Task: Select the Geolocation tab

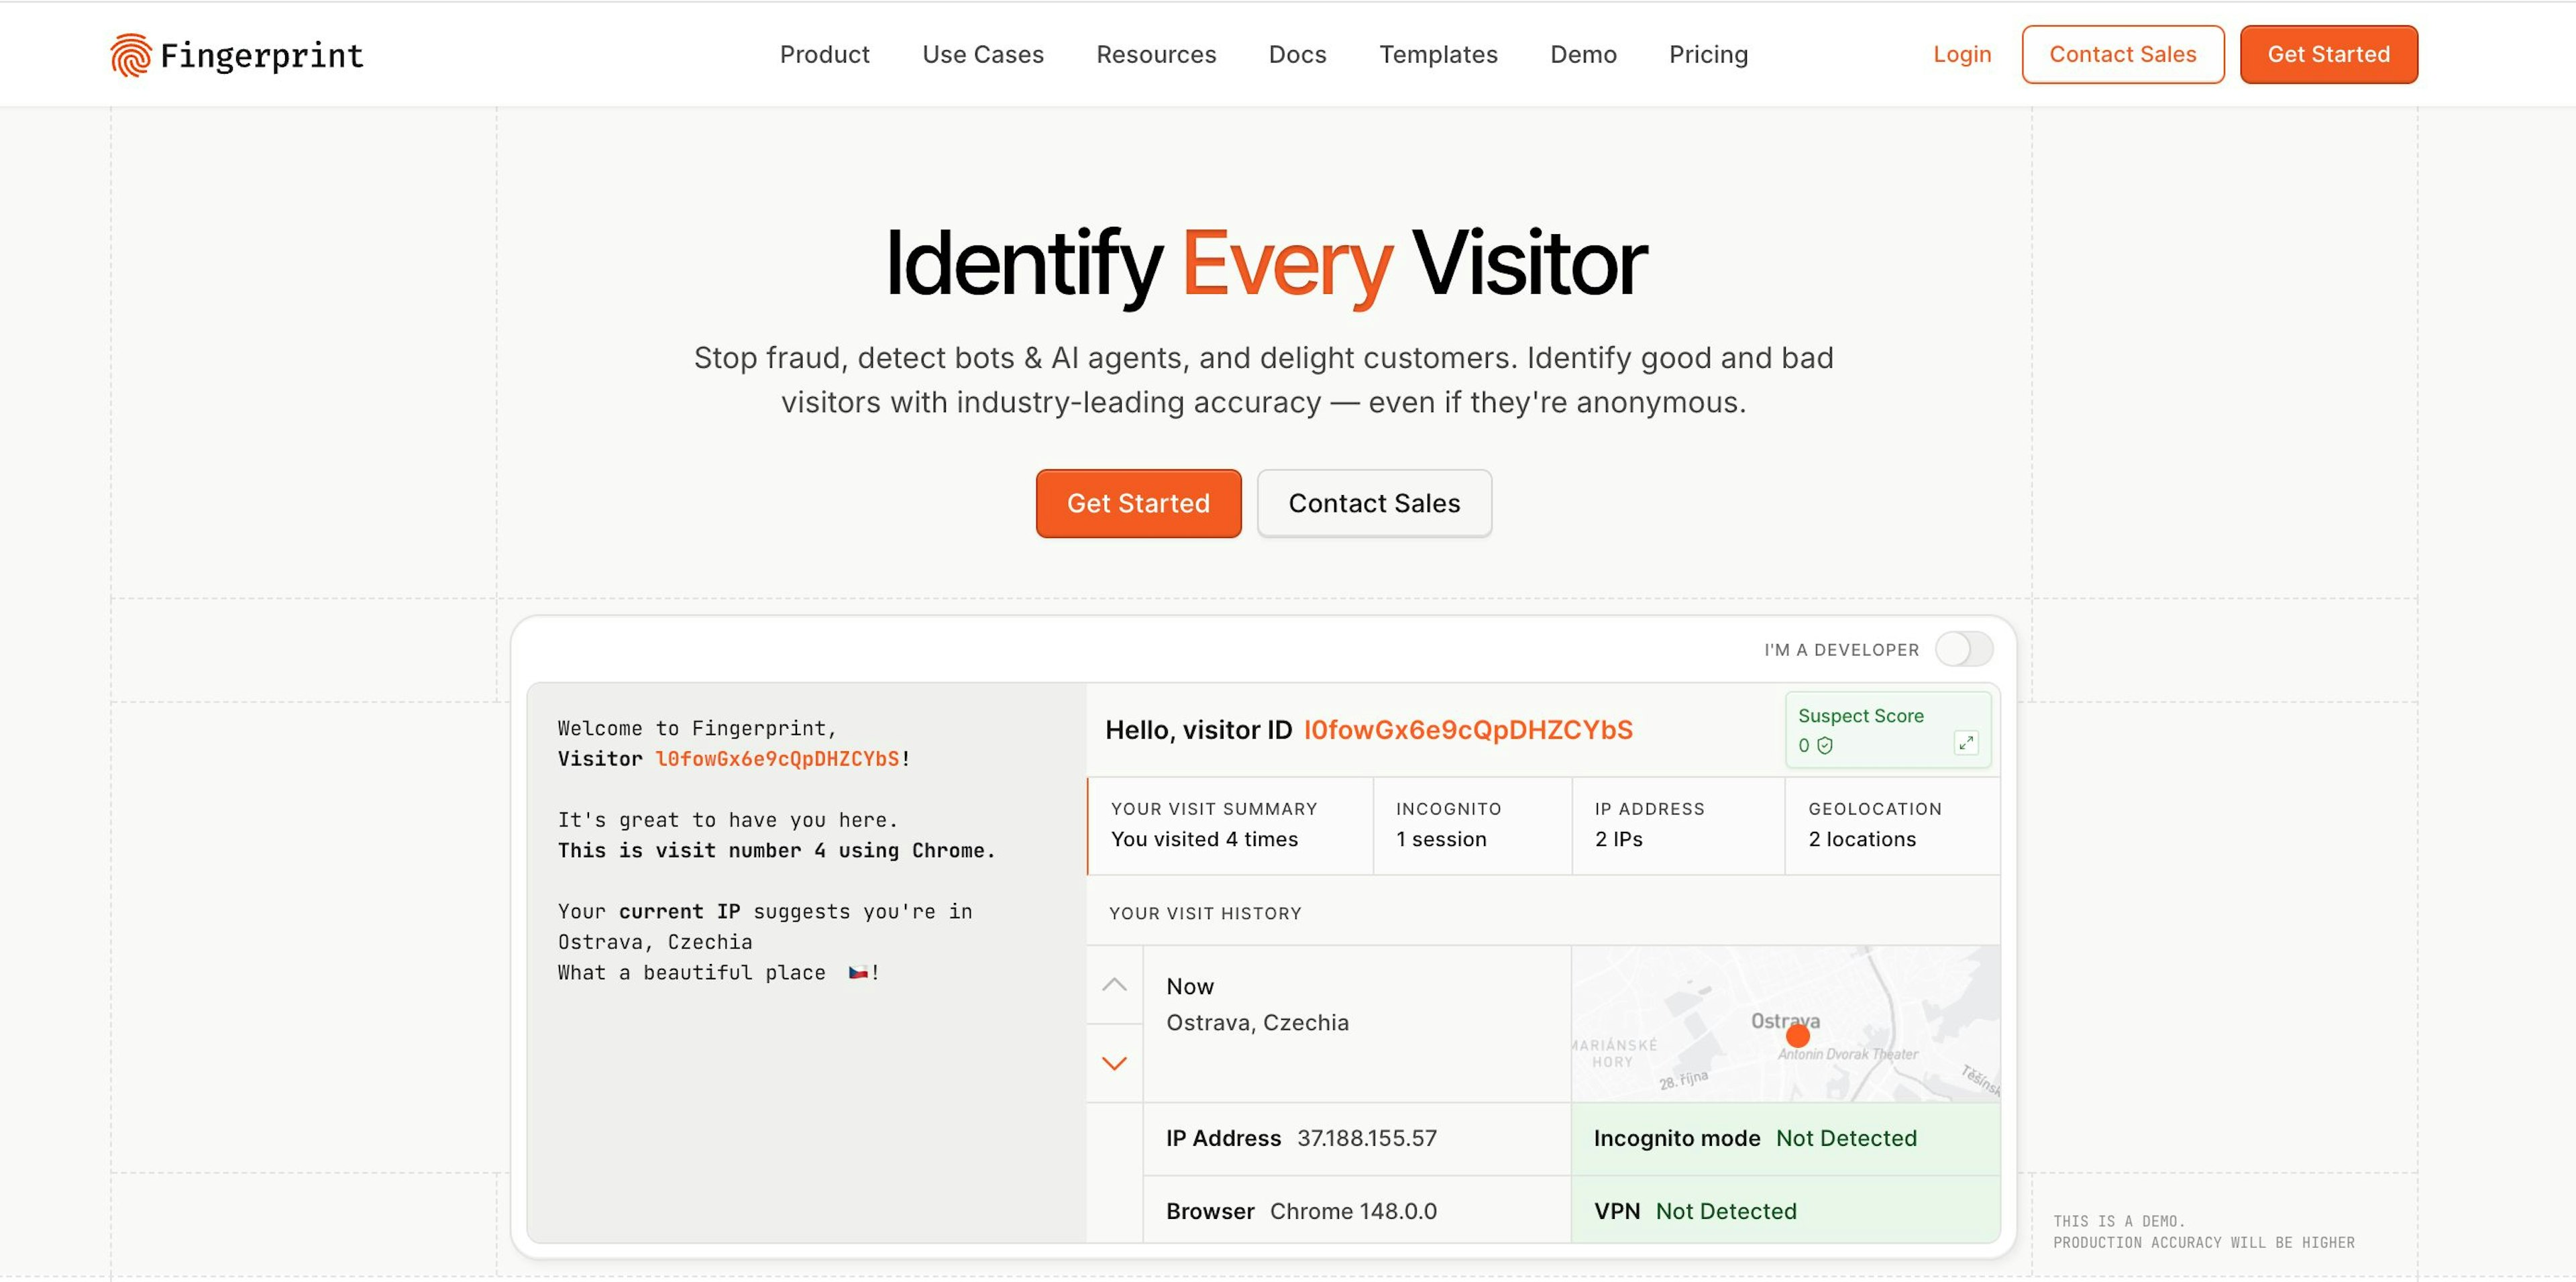Action: (x=1892, y=825)
